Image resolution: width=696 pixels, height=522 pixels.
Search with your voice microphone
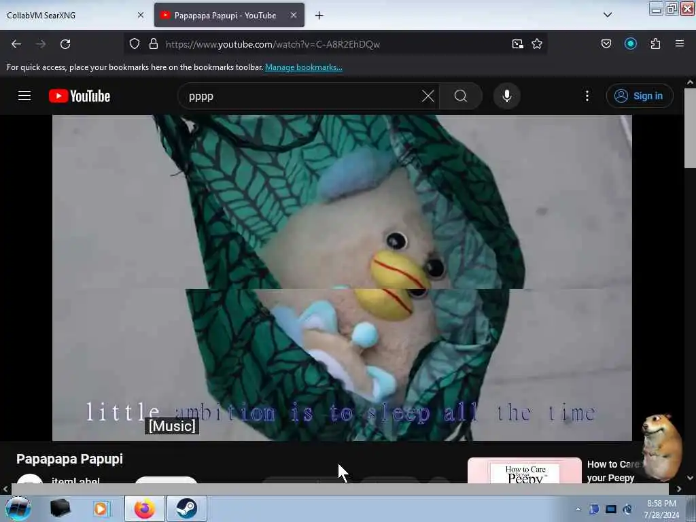click(507, 96)
